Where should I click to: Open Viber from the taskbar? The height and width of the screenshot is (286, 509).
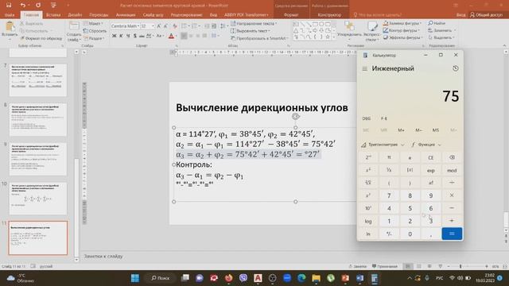point(243,278)
